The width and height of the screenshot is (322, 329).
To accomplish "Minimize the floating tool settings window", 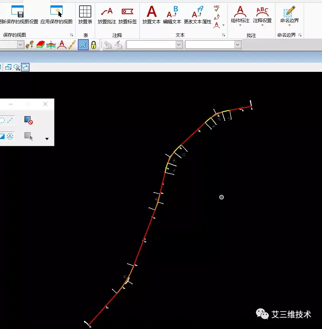I will tap(11, 104).
